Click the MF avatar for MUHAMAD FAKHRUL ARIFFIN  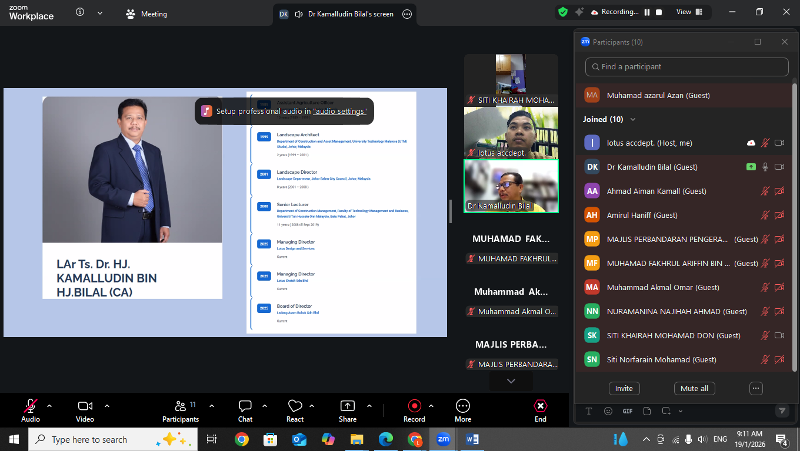[x=592, y=263]
